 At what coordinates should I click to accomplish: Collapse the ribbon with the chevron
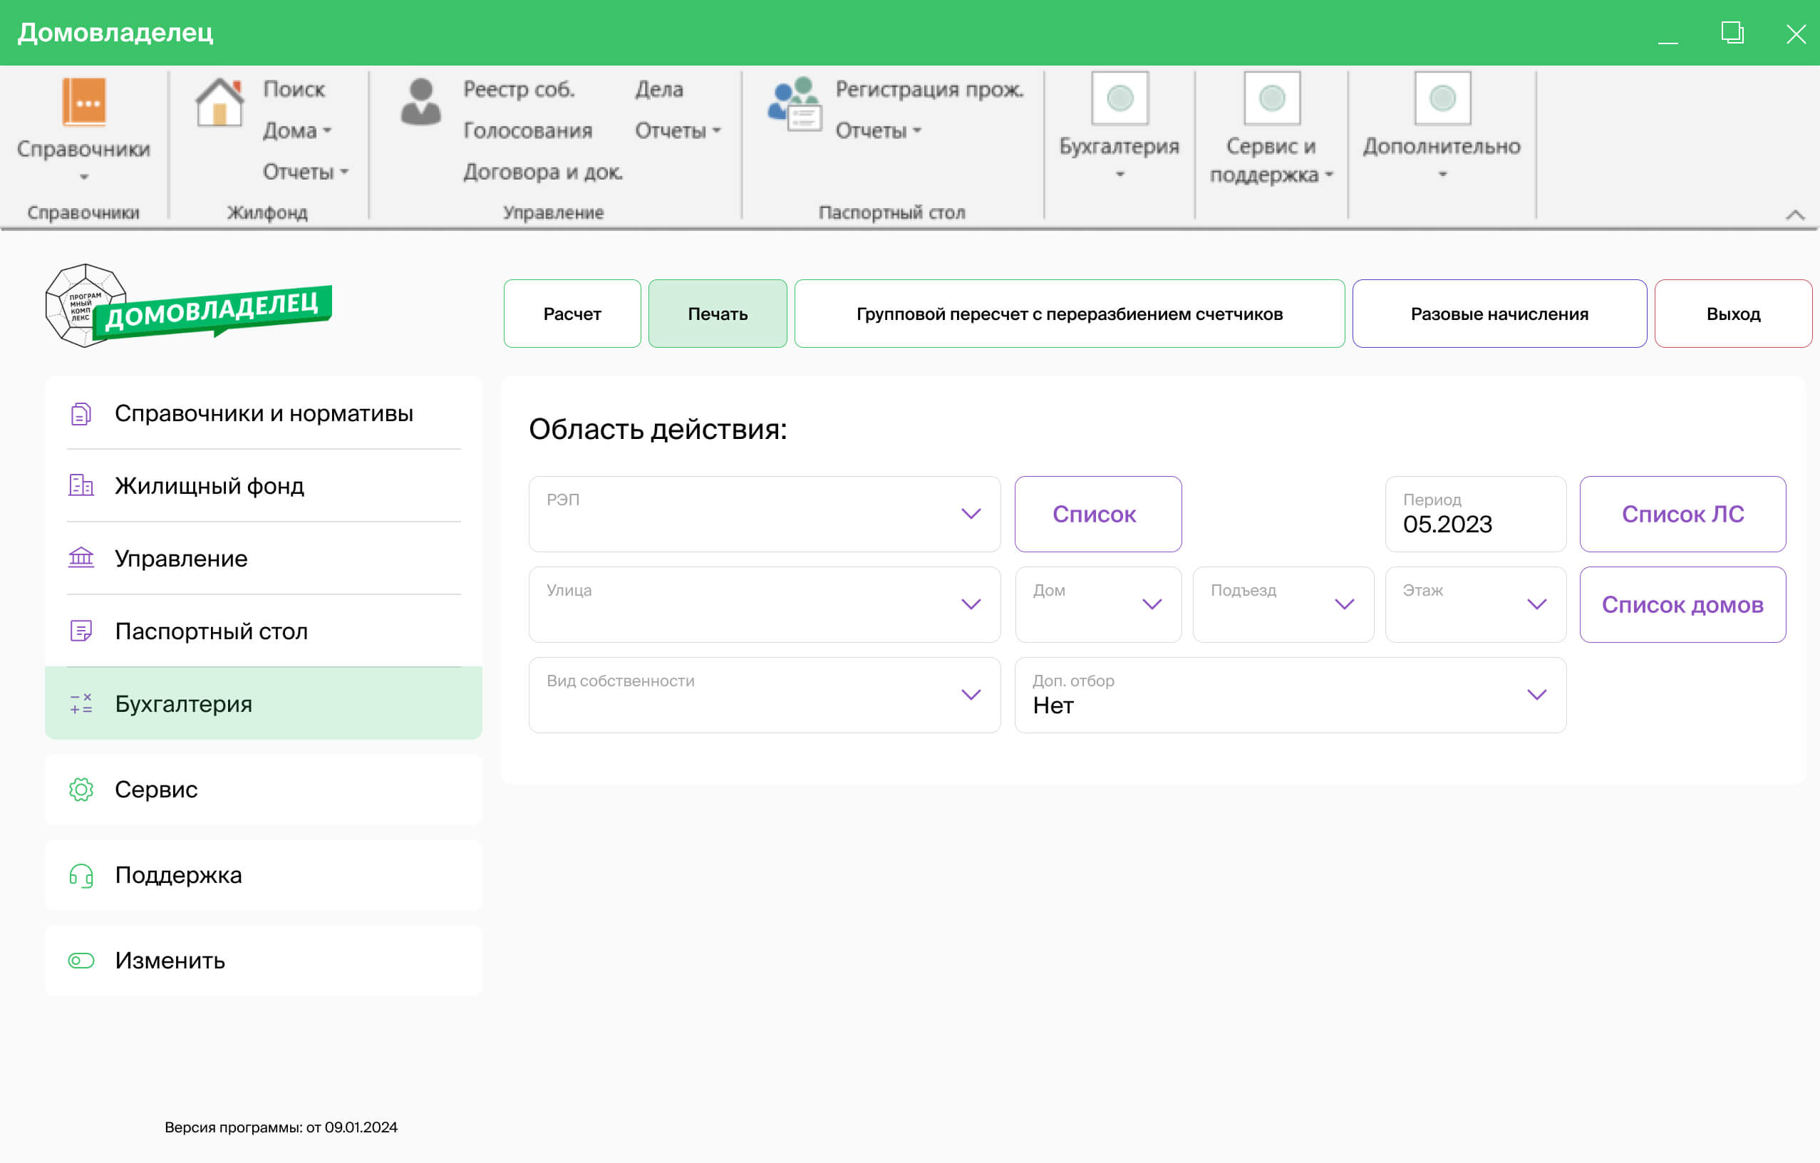tap(1795, 214)
